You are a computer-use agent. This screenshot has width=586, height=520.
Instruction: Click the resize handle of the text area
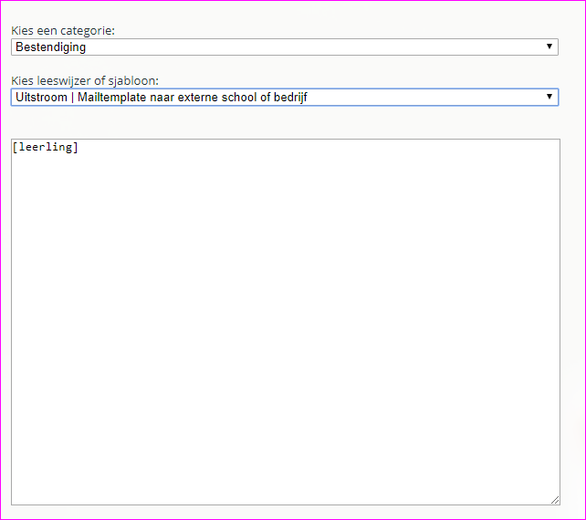pos(554,499)
